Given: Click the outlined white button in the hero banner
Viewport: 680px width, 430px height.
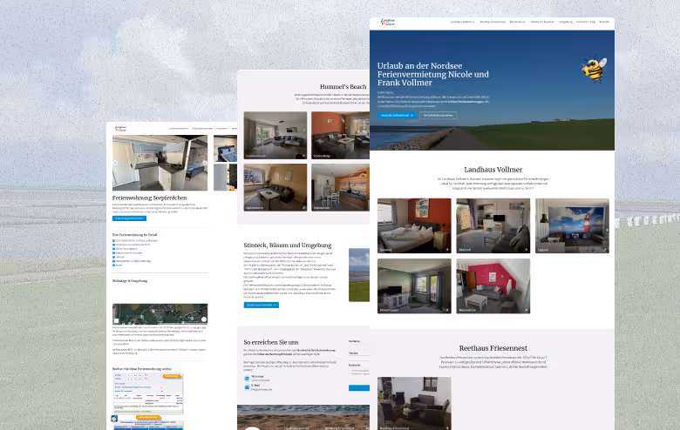Looking at the screenshot, I should coord(438,115).
